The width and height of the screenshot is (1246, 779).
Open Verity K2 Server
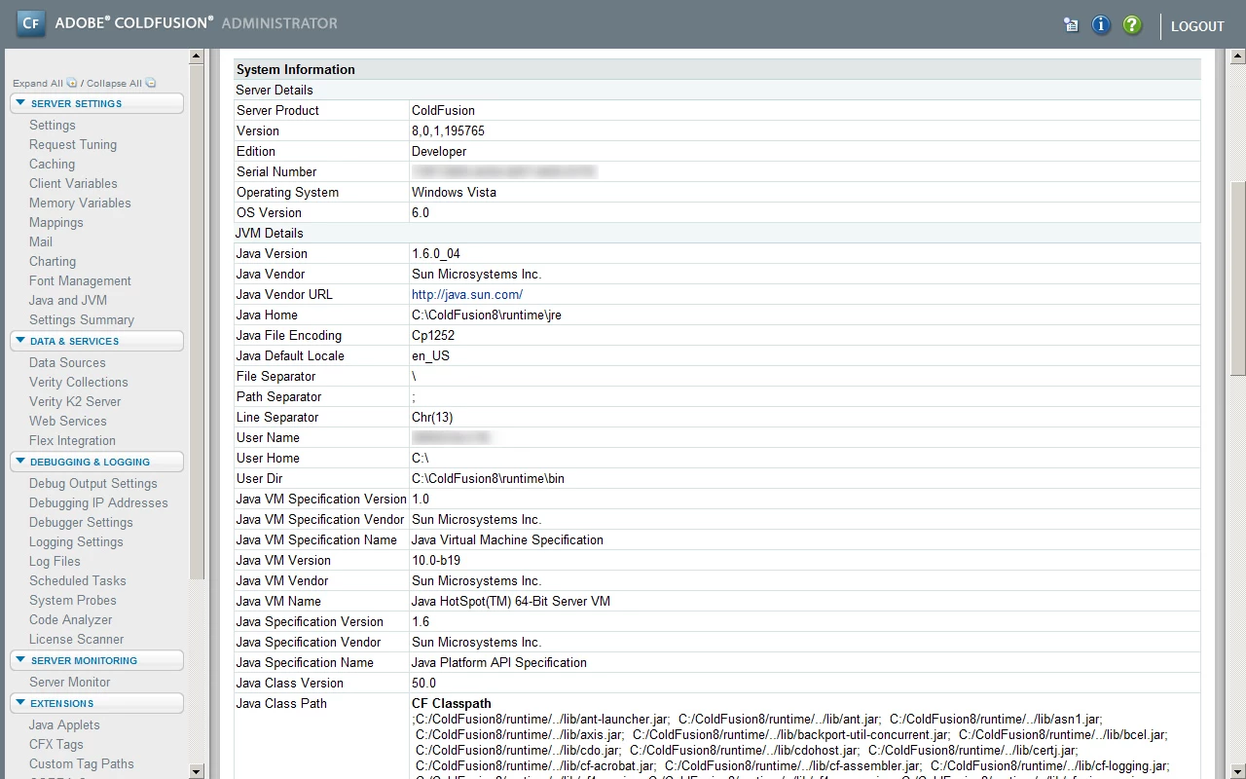point(75,401)
